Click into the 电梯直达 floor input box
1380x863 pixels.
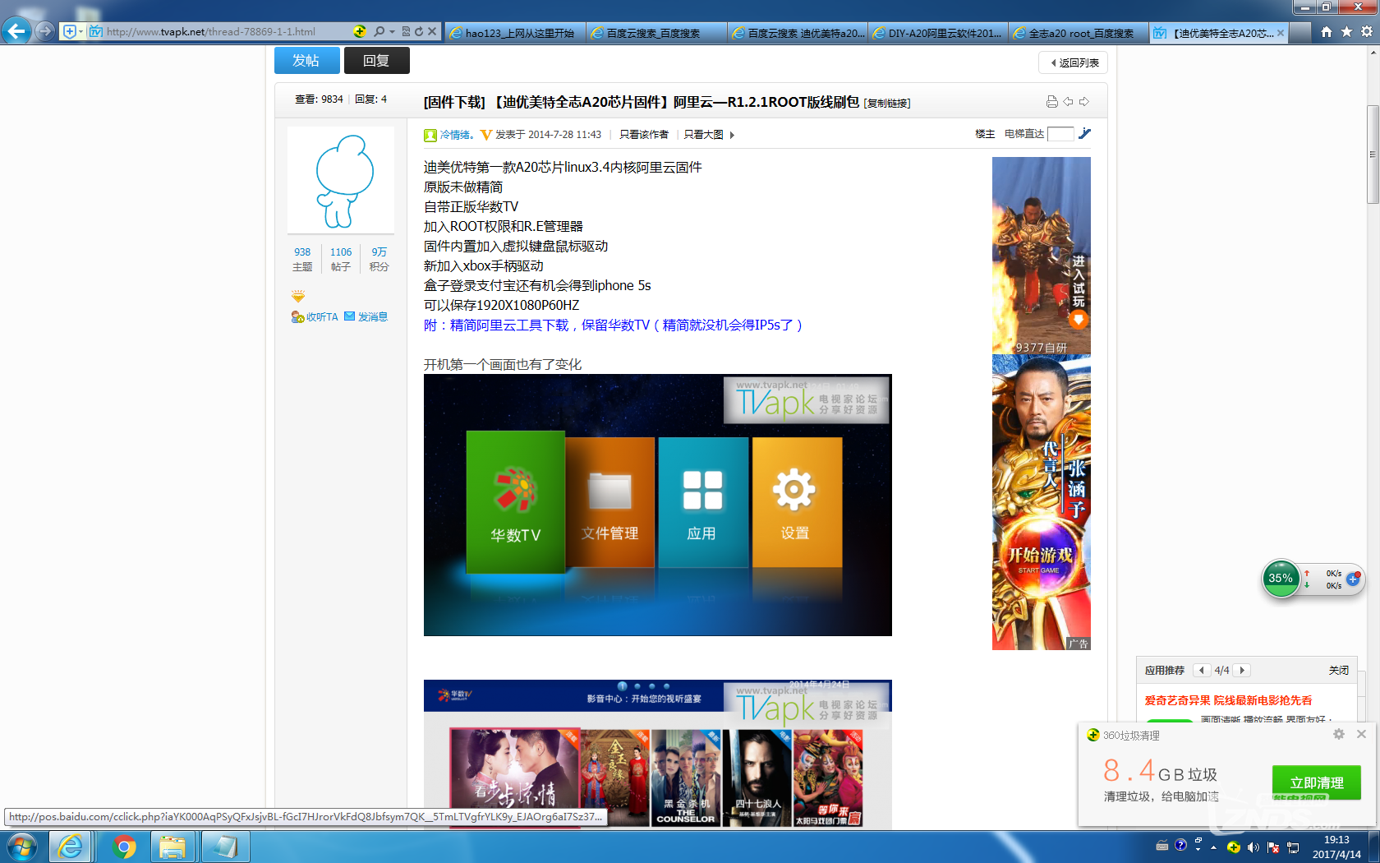(1060, 134)
